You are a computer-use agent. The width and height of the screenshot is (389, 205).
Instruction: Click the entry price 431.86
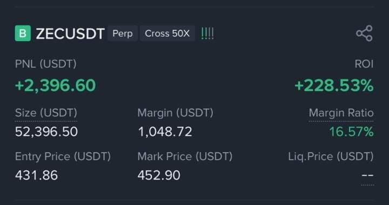click(x=37, y=175)
